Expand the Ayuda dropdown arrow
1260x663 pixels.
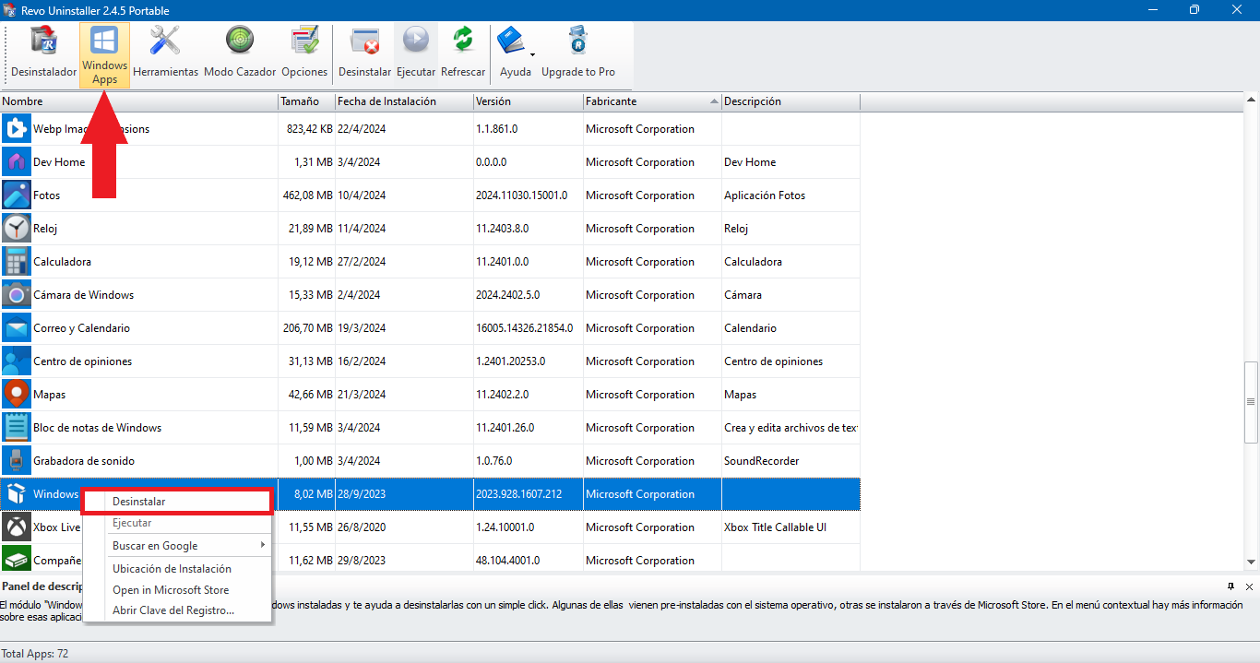[532, 55]
